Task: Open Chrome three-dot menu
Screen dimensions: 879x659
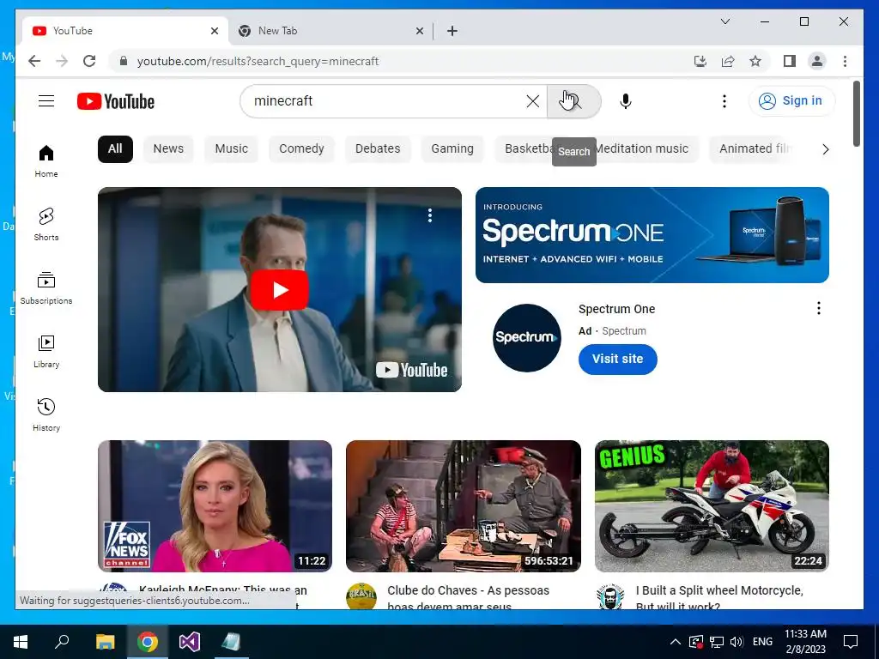Action: 845,61
